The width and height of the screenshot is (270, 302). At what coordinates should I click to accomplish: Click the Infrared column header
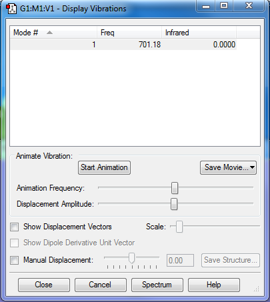click(199, 33)
